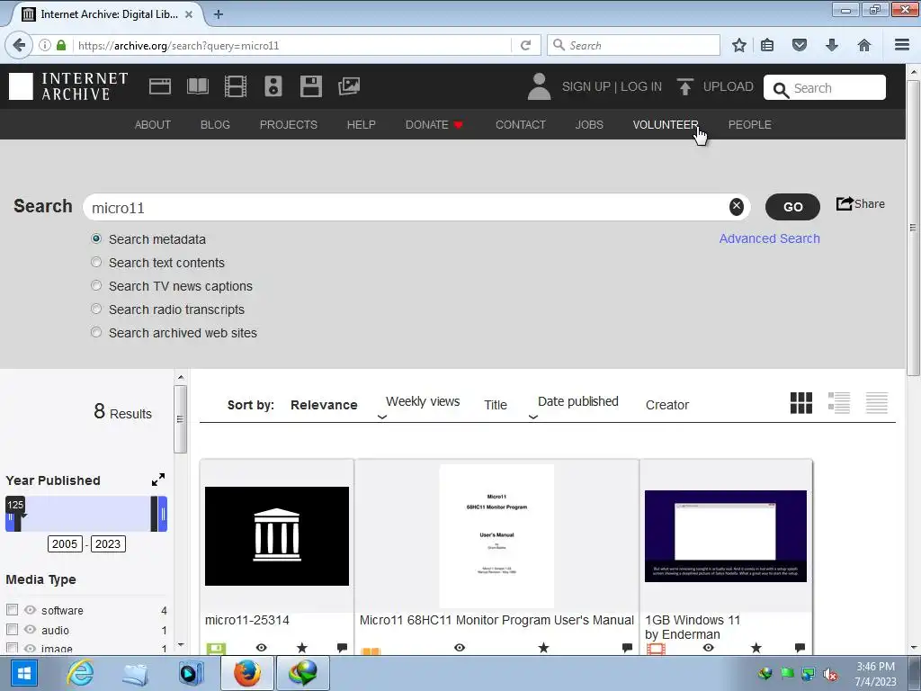
Task: Click the Share icon
Action: click(x=845, y=204)
